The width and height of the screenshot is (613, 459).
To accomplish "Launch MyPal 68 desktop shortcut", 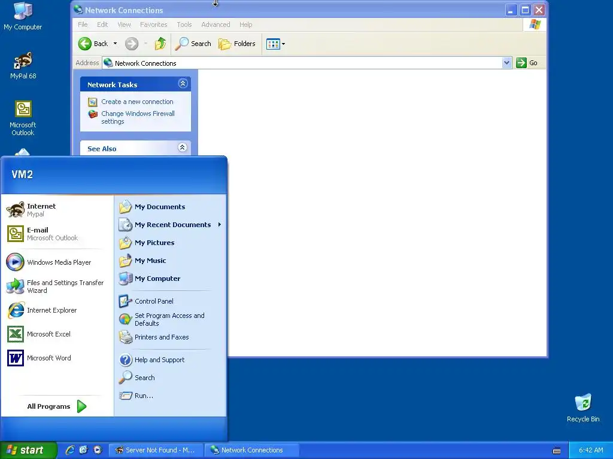I will coord(23,66).
